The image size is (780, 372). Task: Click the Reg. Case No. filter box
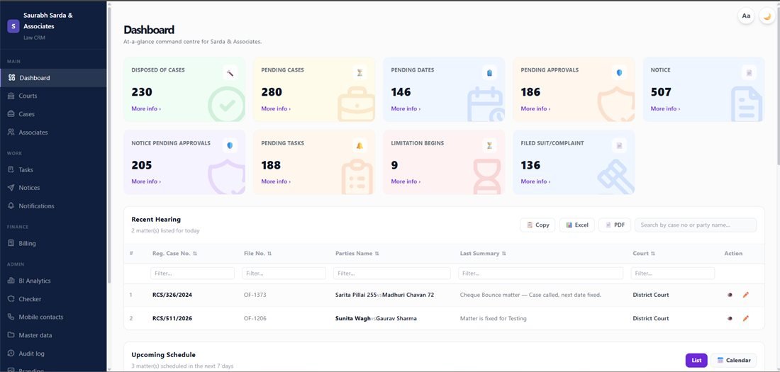192,273
